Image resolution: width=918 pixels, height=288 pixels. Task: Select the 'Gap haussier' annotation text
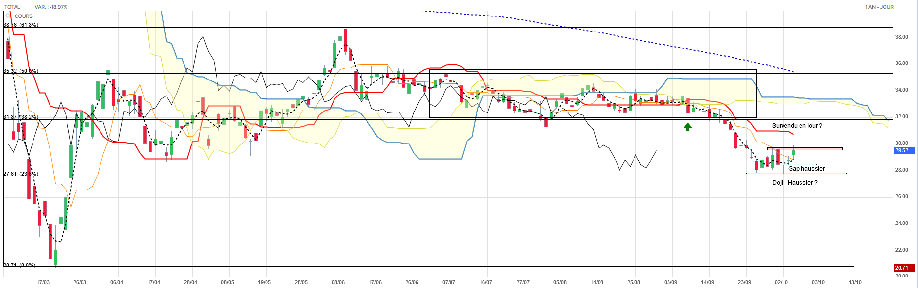tap(806, 169)
